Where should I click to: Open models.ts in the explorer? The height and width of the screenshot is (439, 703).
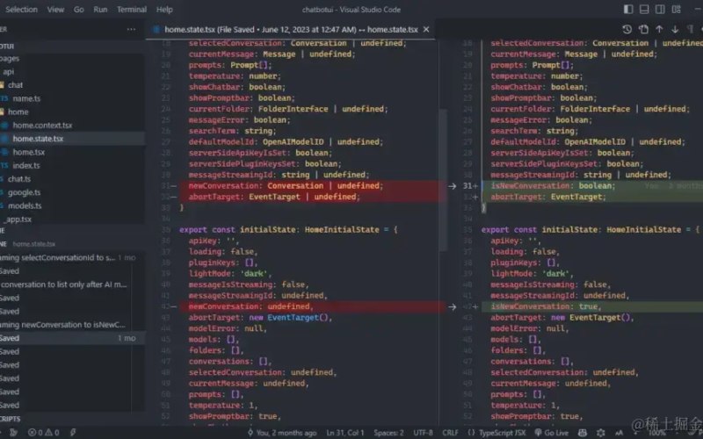pos(25,206)
